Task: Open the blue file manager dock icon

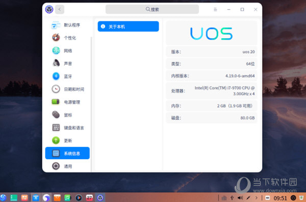Action: coord(36,198)
